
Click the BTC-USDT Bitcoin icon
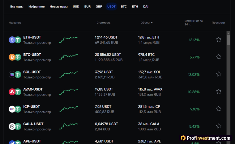click(x=12, y=57)
